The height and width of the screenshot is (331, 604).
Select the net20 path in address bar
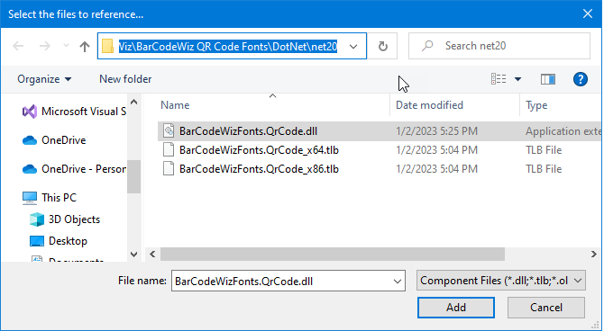coord(228,47)
